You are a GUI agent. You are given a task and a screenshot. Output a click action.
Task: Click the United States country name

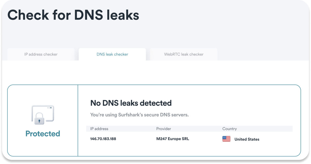coord(247,139)
